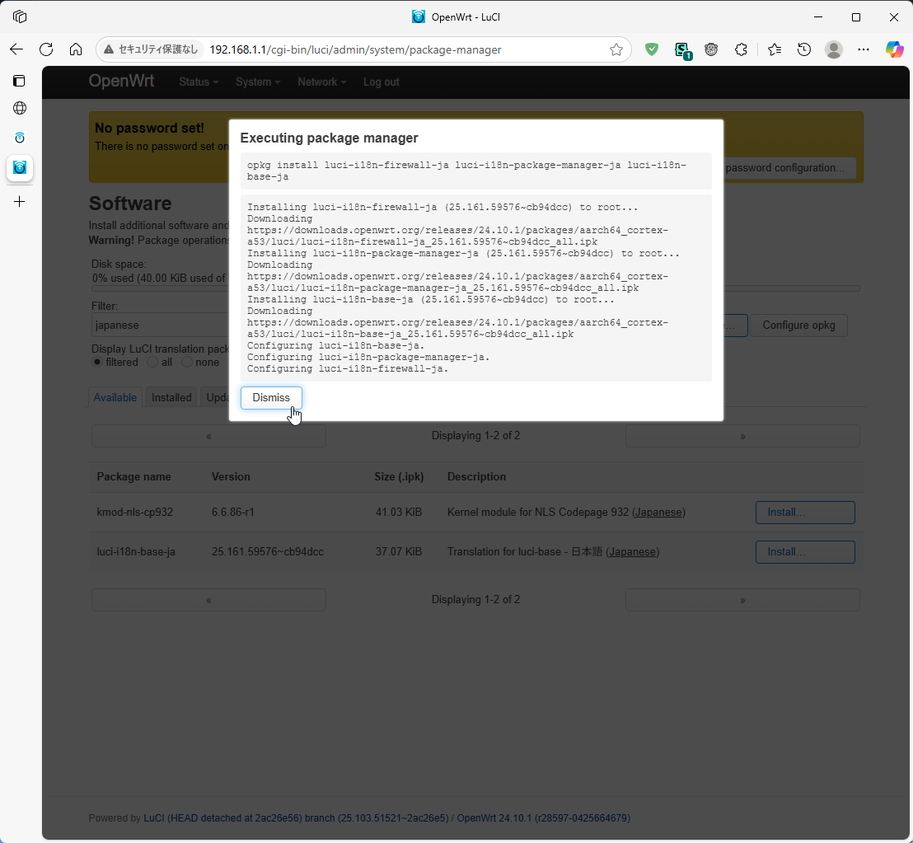Image resolution: width=913 pixels, height=843 pixels.
Task: Open the green shield extension icon
Action: 652,49
